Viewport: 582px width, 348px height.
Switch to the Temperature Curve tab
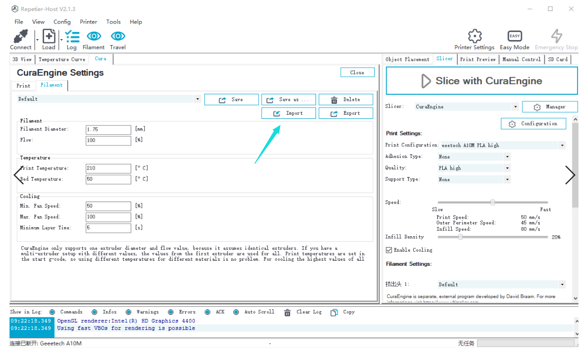(x=62, y=60)
